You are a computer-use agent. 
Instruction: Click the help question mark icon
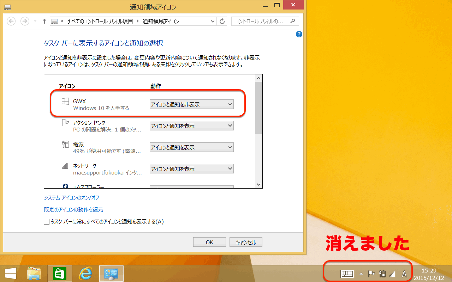[299, 34]
